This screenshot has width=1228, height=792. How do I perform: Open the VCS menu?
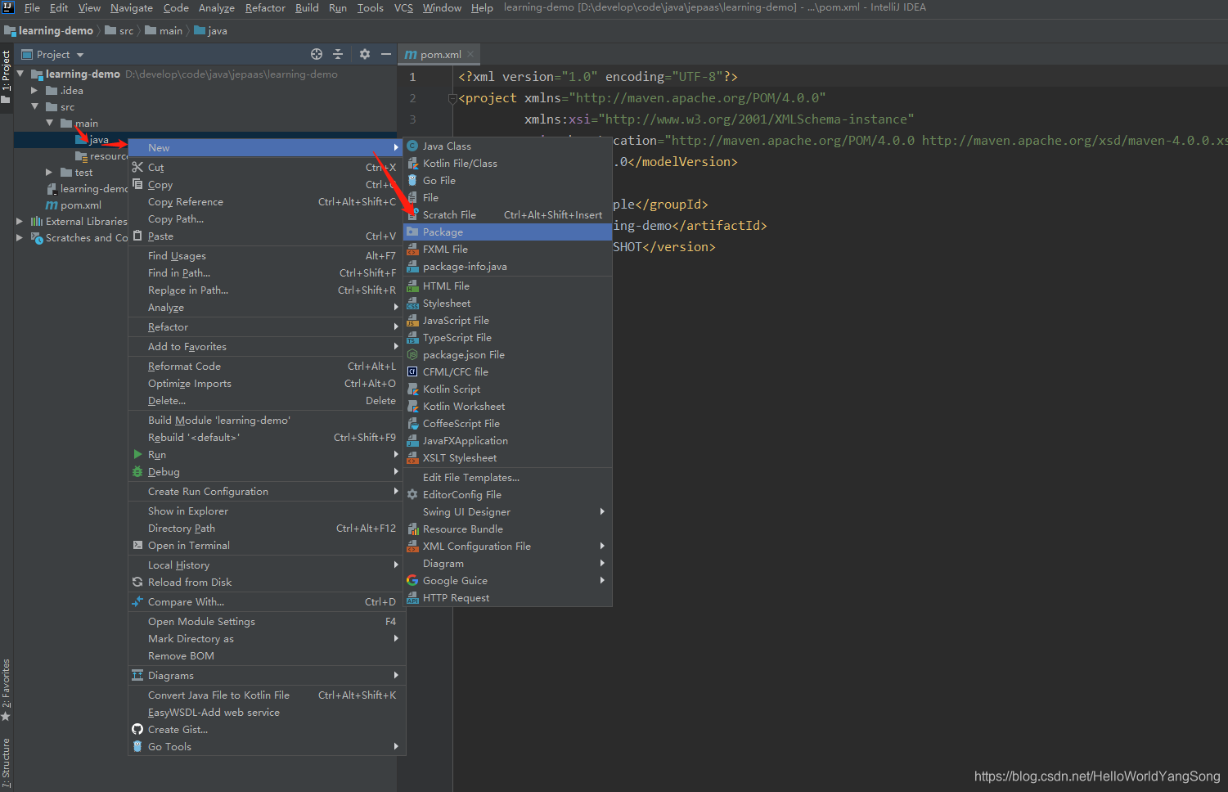(x=403, y=7)
